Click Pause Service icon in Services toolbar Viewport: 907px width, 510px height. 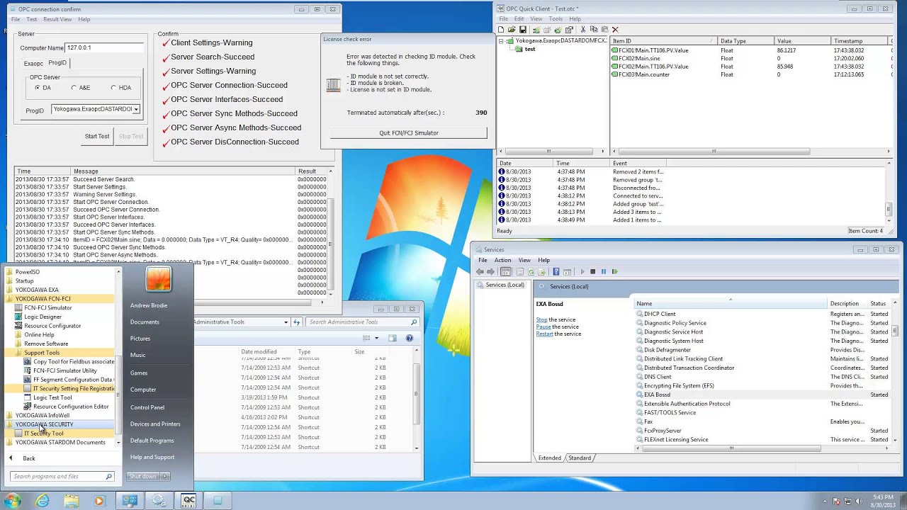604,271
